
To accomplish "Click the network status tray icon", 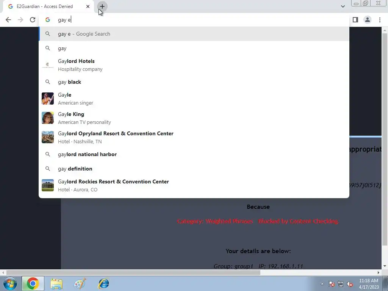I will [x=341, y=284].
